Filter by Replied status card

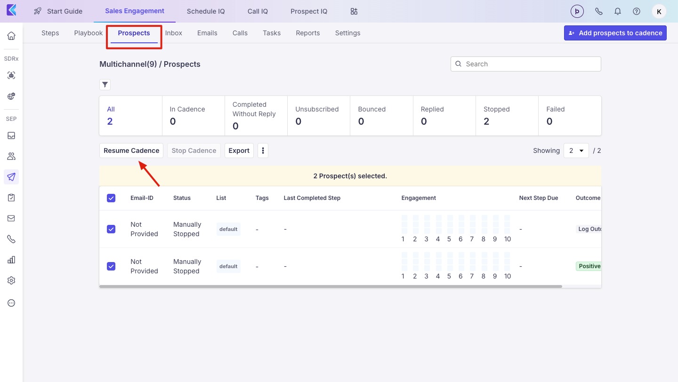pos(444,116)
